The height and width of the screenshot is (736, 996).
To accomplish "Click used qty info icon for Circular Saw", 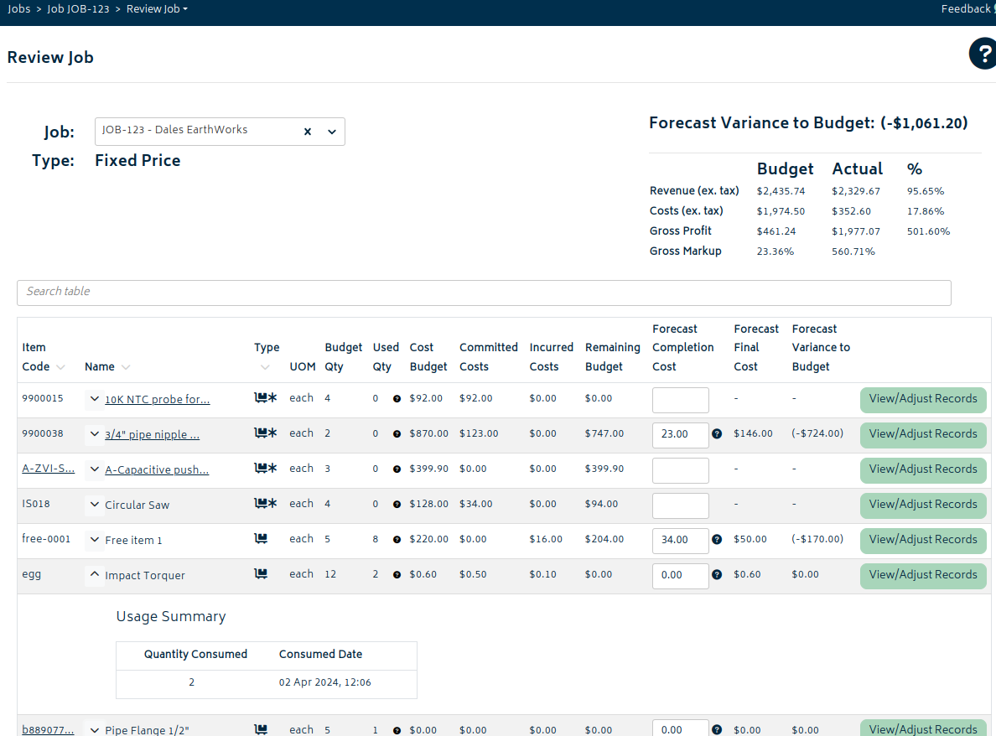I will [397, 505].
